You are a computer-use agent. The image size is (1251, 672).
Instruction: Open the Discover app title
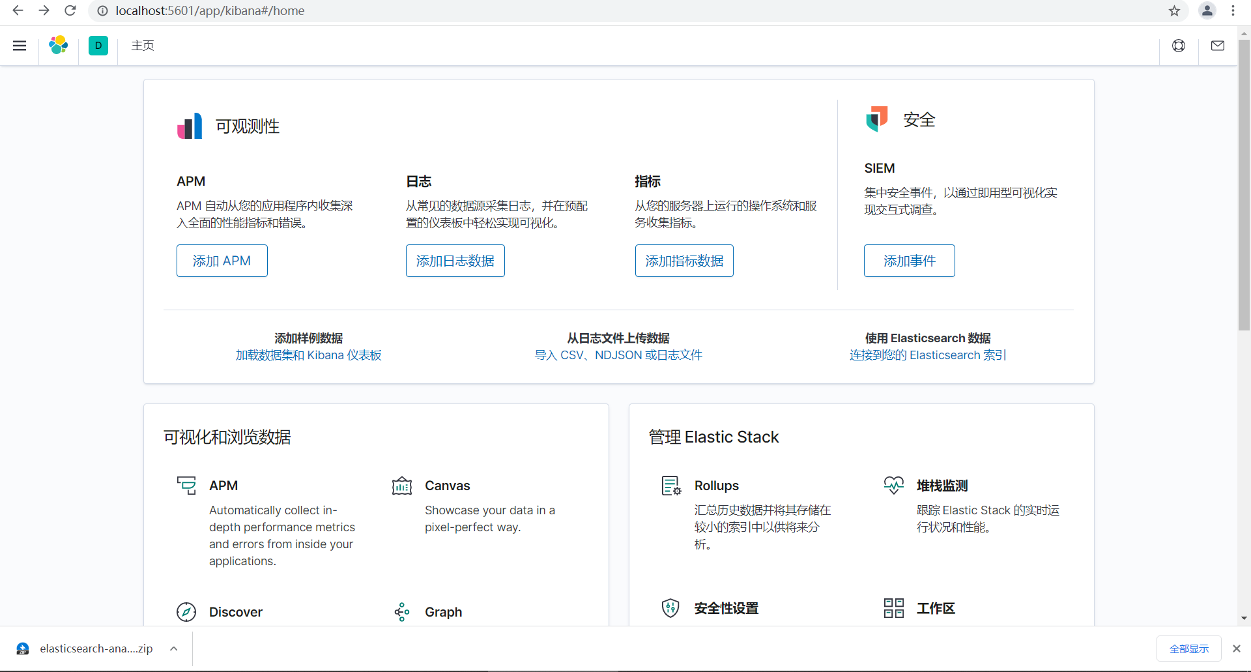pos(236,612)
